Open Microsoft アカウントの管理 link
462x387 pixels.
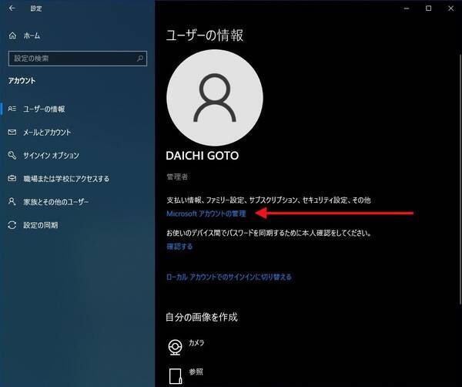[206, 214]
